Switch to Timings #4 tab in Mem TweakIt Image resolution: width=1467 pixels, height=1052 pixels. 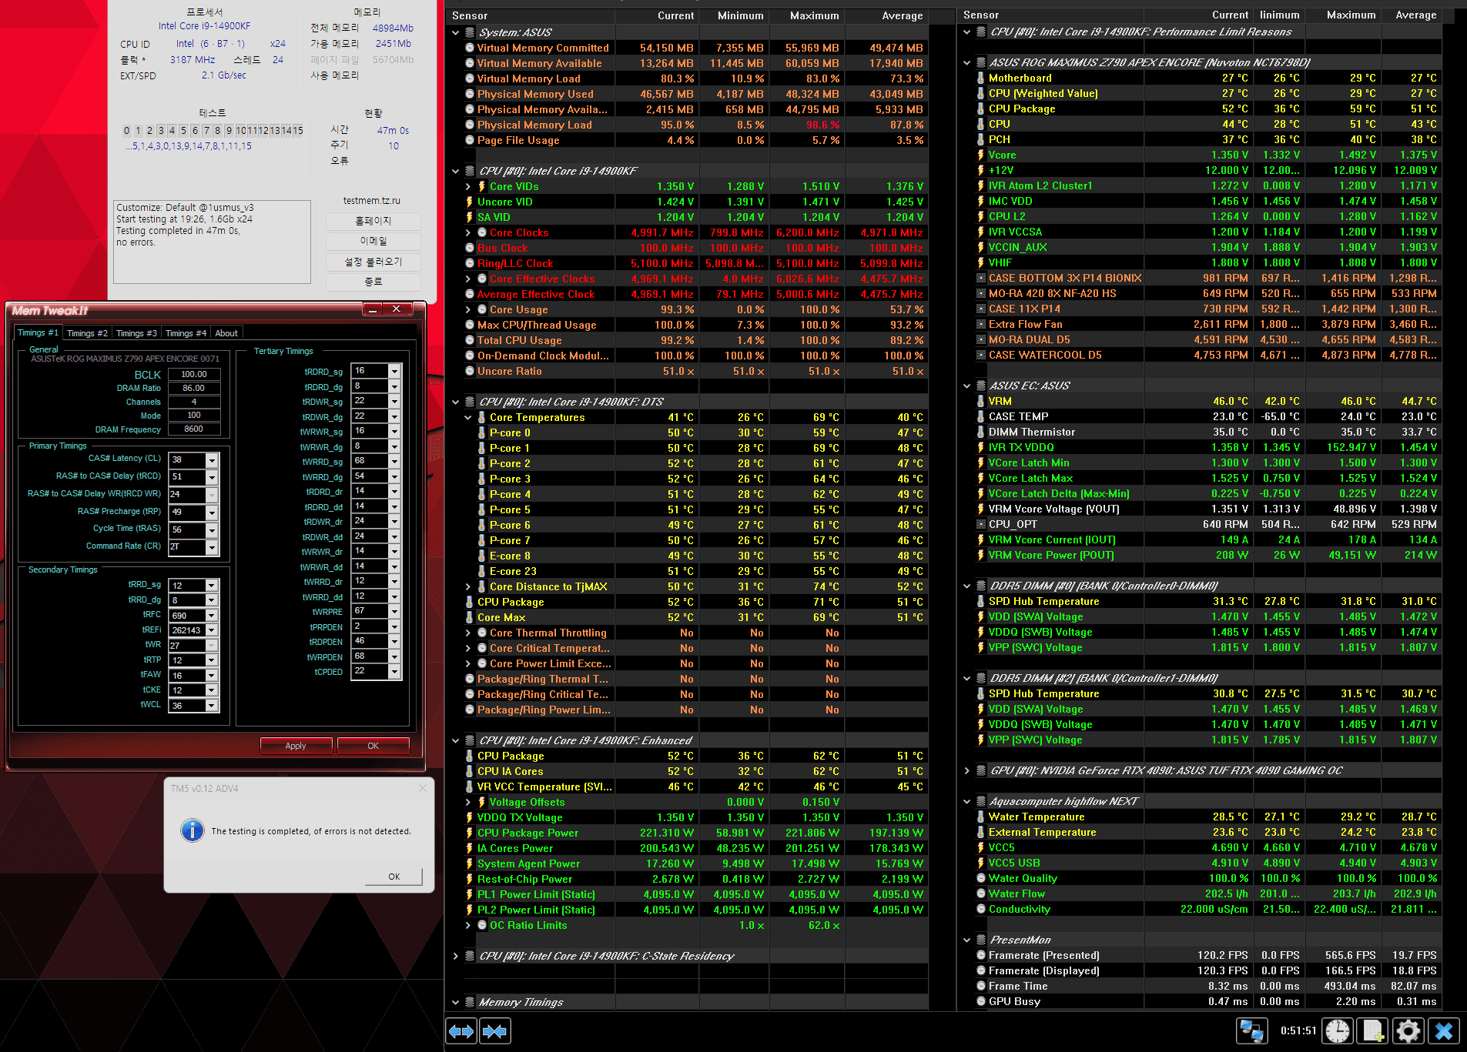click(186, 333)
